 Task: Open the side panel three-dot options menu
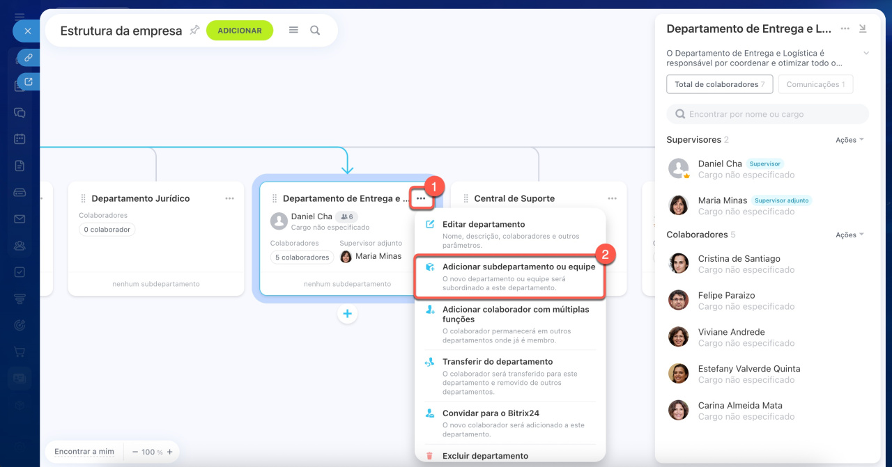[845, 29]
